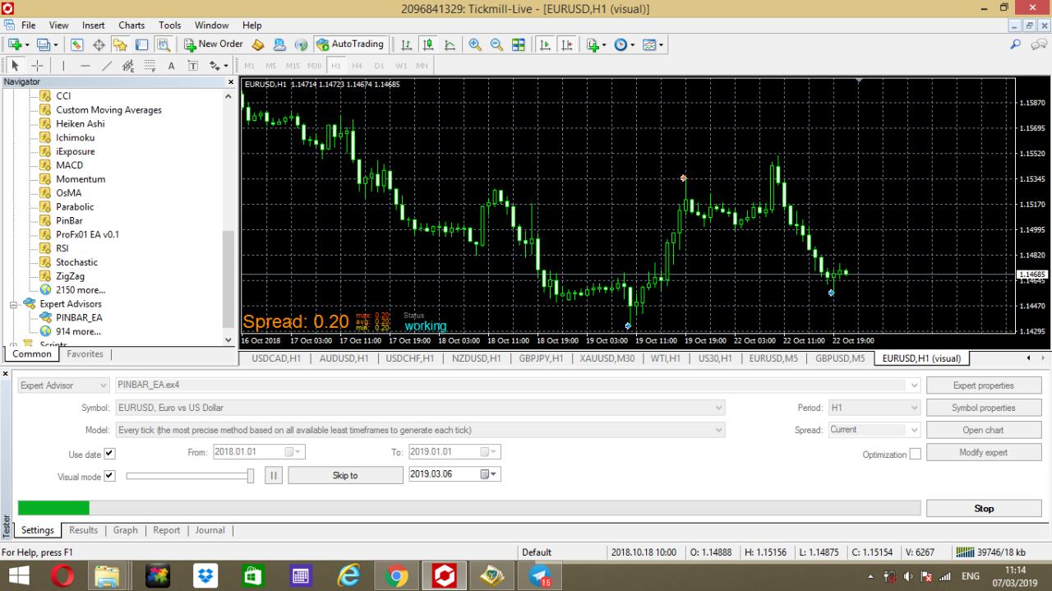The image size is (1052, 591).
Task: Switch to the XAUUSD,M30 chart tab
Action: pyautogui.click(x=607, y=358)
